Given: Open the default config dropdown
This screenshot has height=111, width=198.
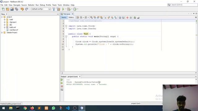Looking at the screenshot, I should click(x=41, y=9).
